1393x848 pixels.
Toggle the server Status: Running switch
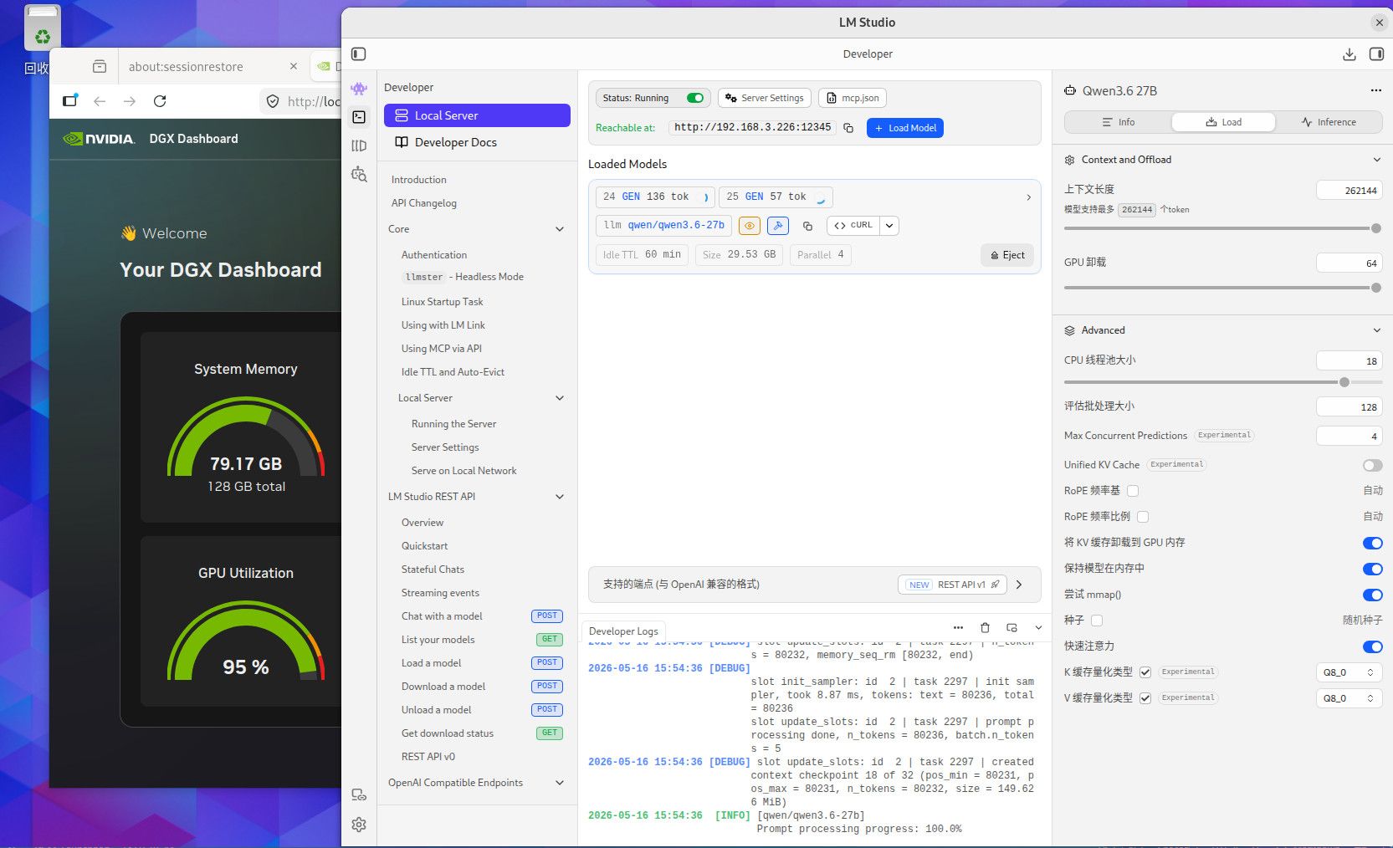point(695,98)
